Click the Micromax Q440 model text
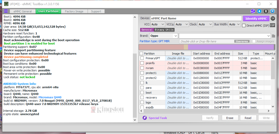This screenshot has width=279, height=134. click(x=50, y=97)
